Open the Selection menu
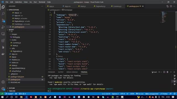The width and height of the screenshot is (177, 99). tap(19, 2)
